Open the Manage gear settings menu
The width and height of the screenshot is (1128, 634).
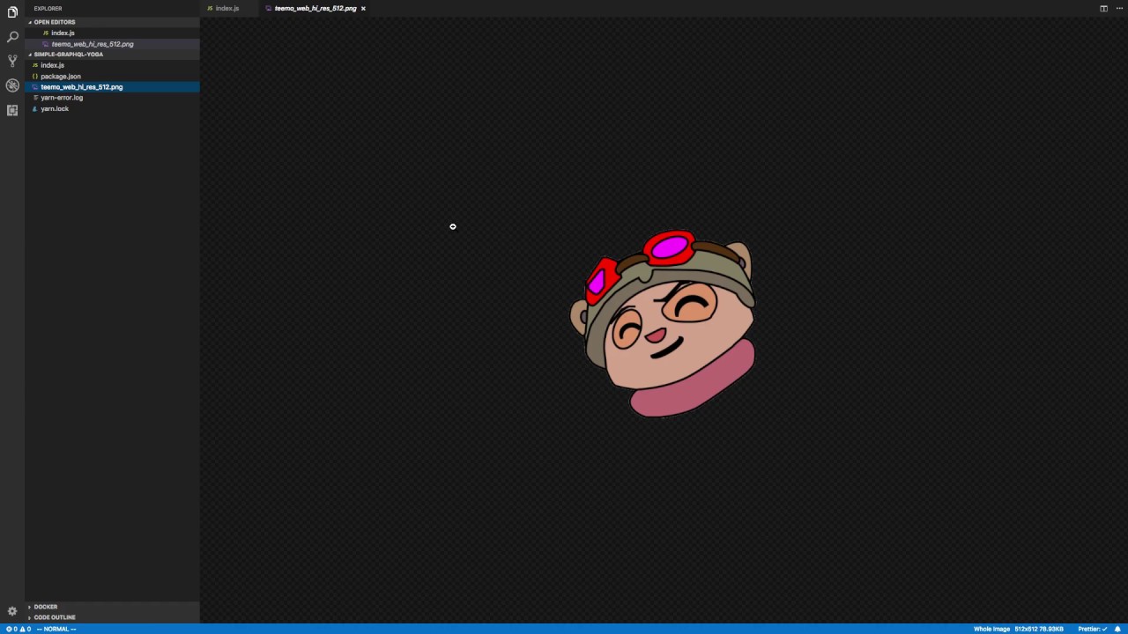coord(12,611)
